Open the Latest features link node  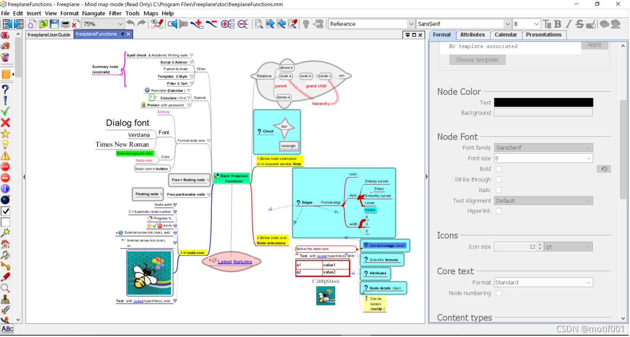point(235,262)
